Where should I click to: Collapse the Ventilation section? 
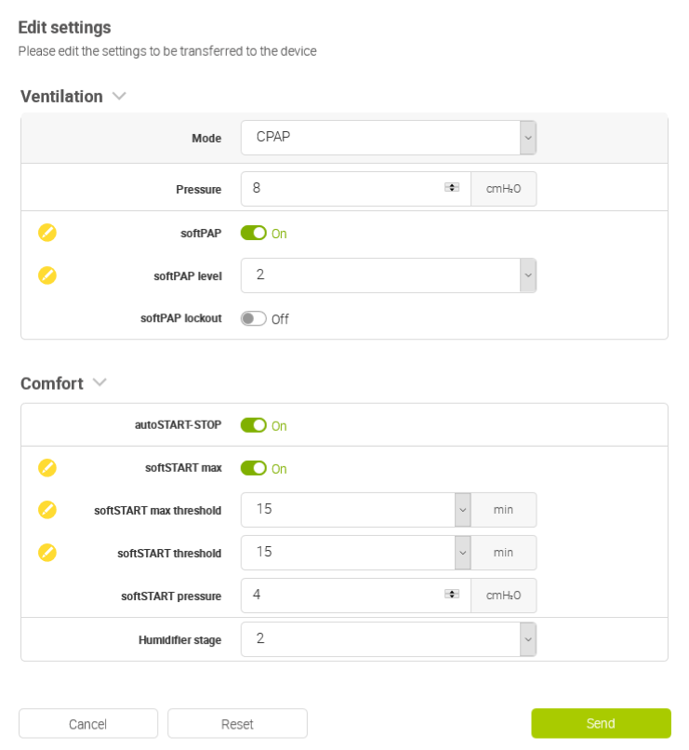[118, 96]
